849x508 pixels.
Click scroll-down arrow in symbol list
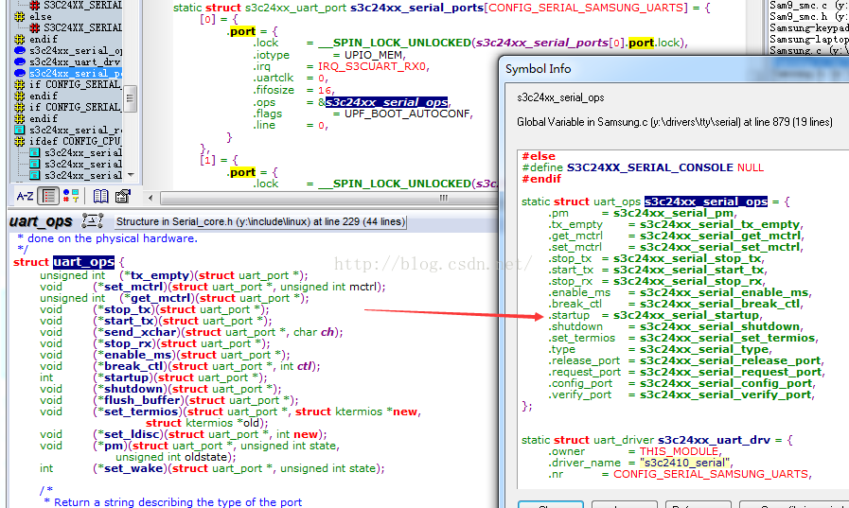[131, 174]
